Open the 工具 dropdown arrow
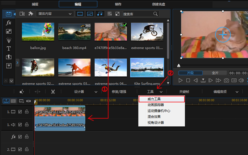The image size is (248, 155). [x=161, y=92]
